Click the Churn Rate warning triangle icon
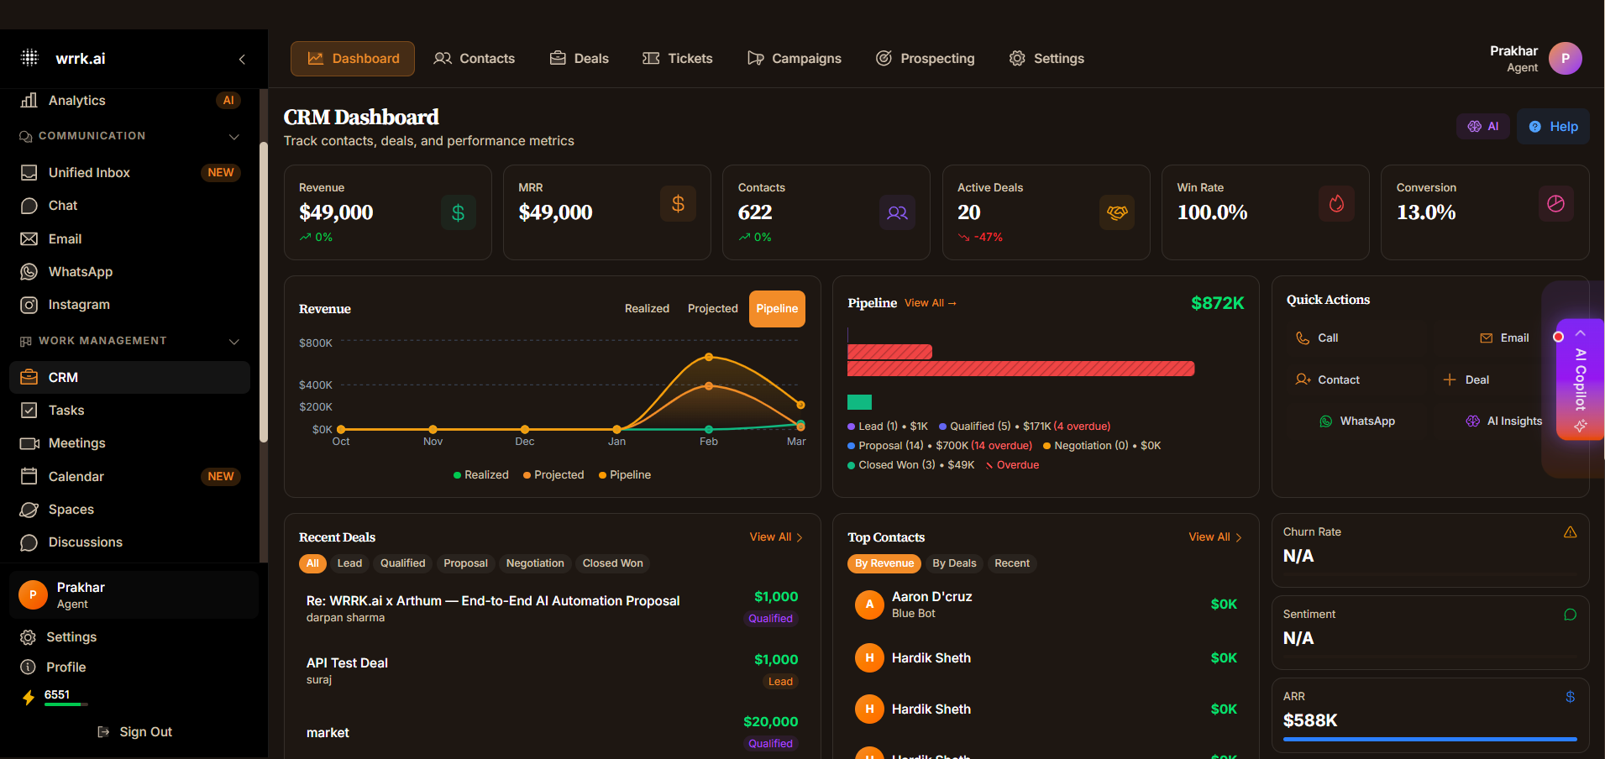 (x=1570, y=532)
